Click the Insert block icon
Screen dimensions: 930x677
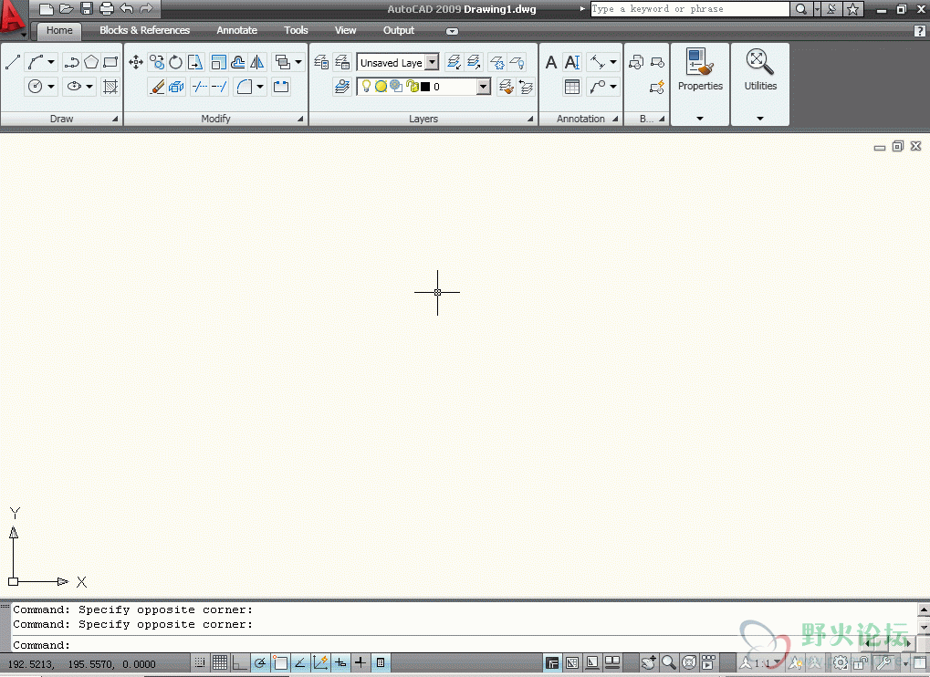pos(636,62)
